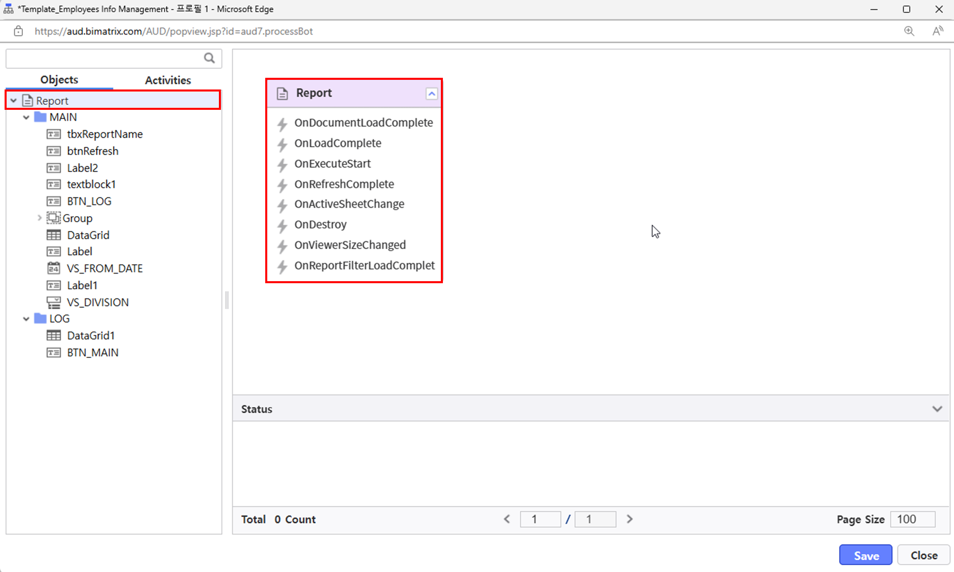Expand the Group tree node
954x572 pixels.
(x=39, y=218)
